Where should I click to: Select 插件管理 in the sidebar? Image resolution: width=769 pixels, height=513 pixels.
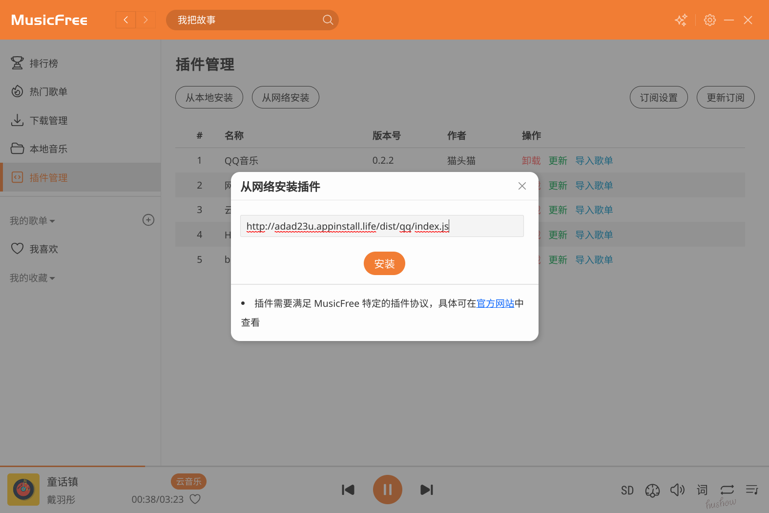coord(81,177)
